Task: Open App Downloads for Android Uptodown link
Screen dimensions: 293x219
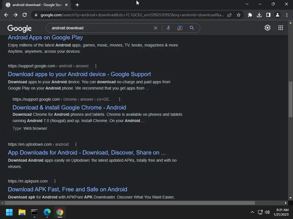Action: point(87,153)
